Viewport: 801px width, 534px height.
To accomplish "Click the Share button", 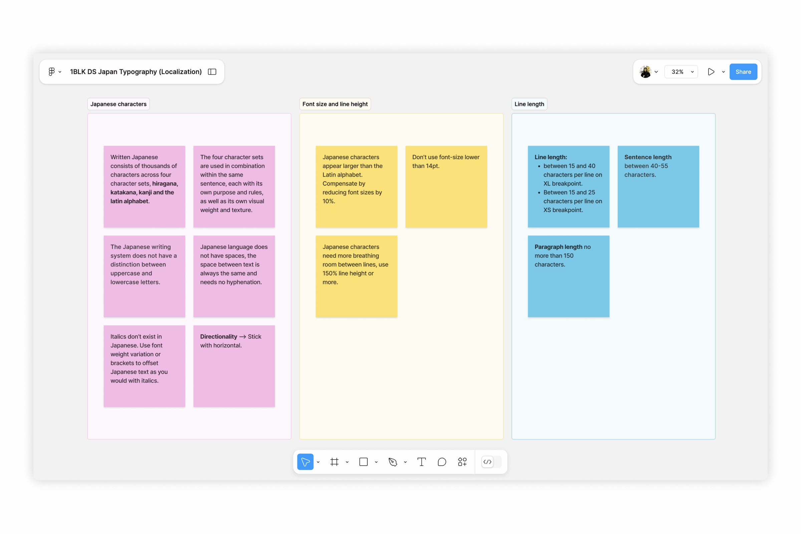I will coord(743,72).
